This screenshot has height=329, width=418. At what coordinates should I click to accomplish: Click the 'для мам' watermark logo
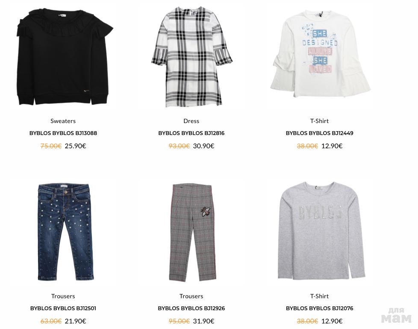coord(396,316)
